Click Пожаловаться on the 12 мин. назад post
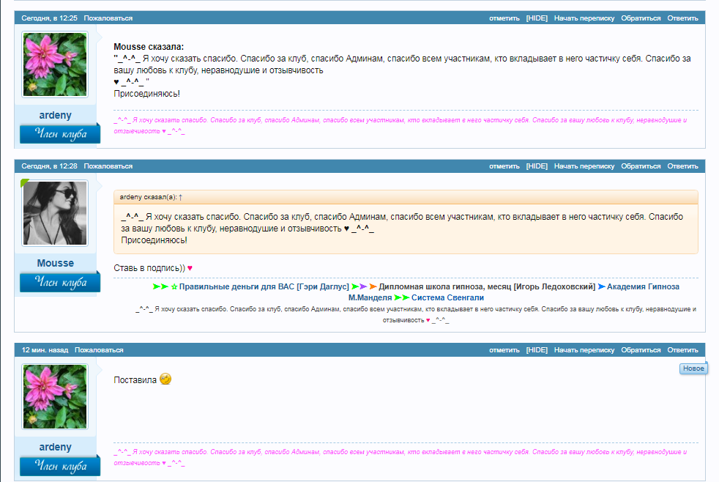This screenshot has width=719, height=482. tap(99, 350)
